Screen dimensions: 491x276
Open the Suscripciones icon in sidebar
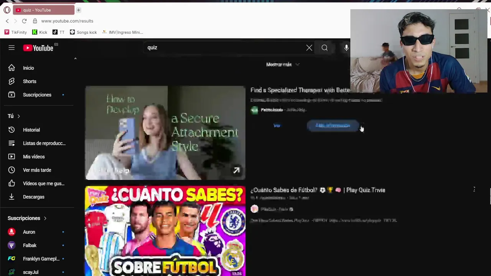pyautogui.click(x=12, y=95)
